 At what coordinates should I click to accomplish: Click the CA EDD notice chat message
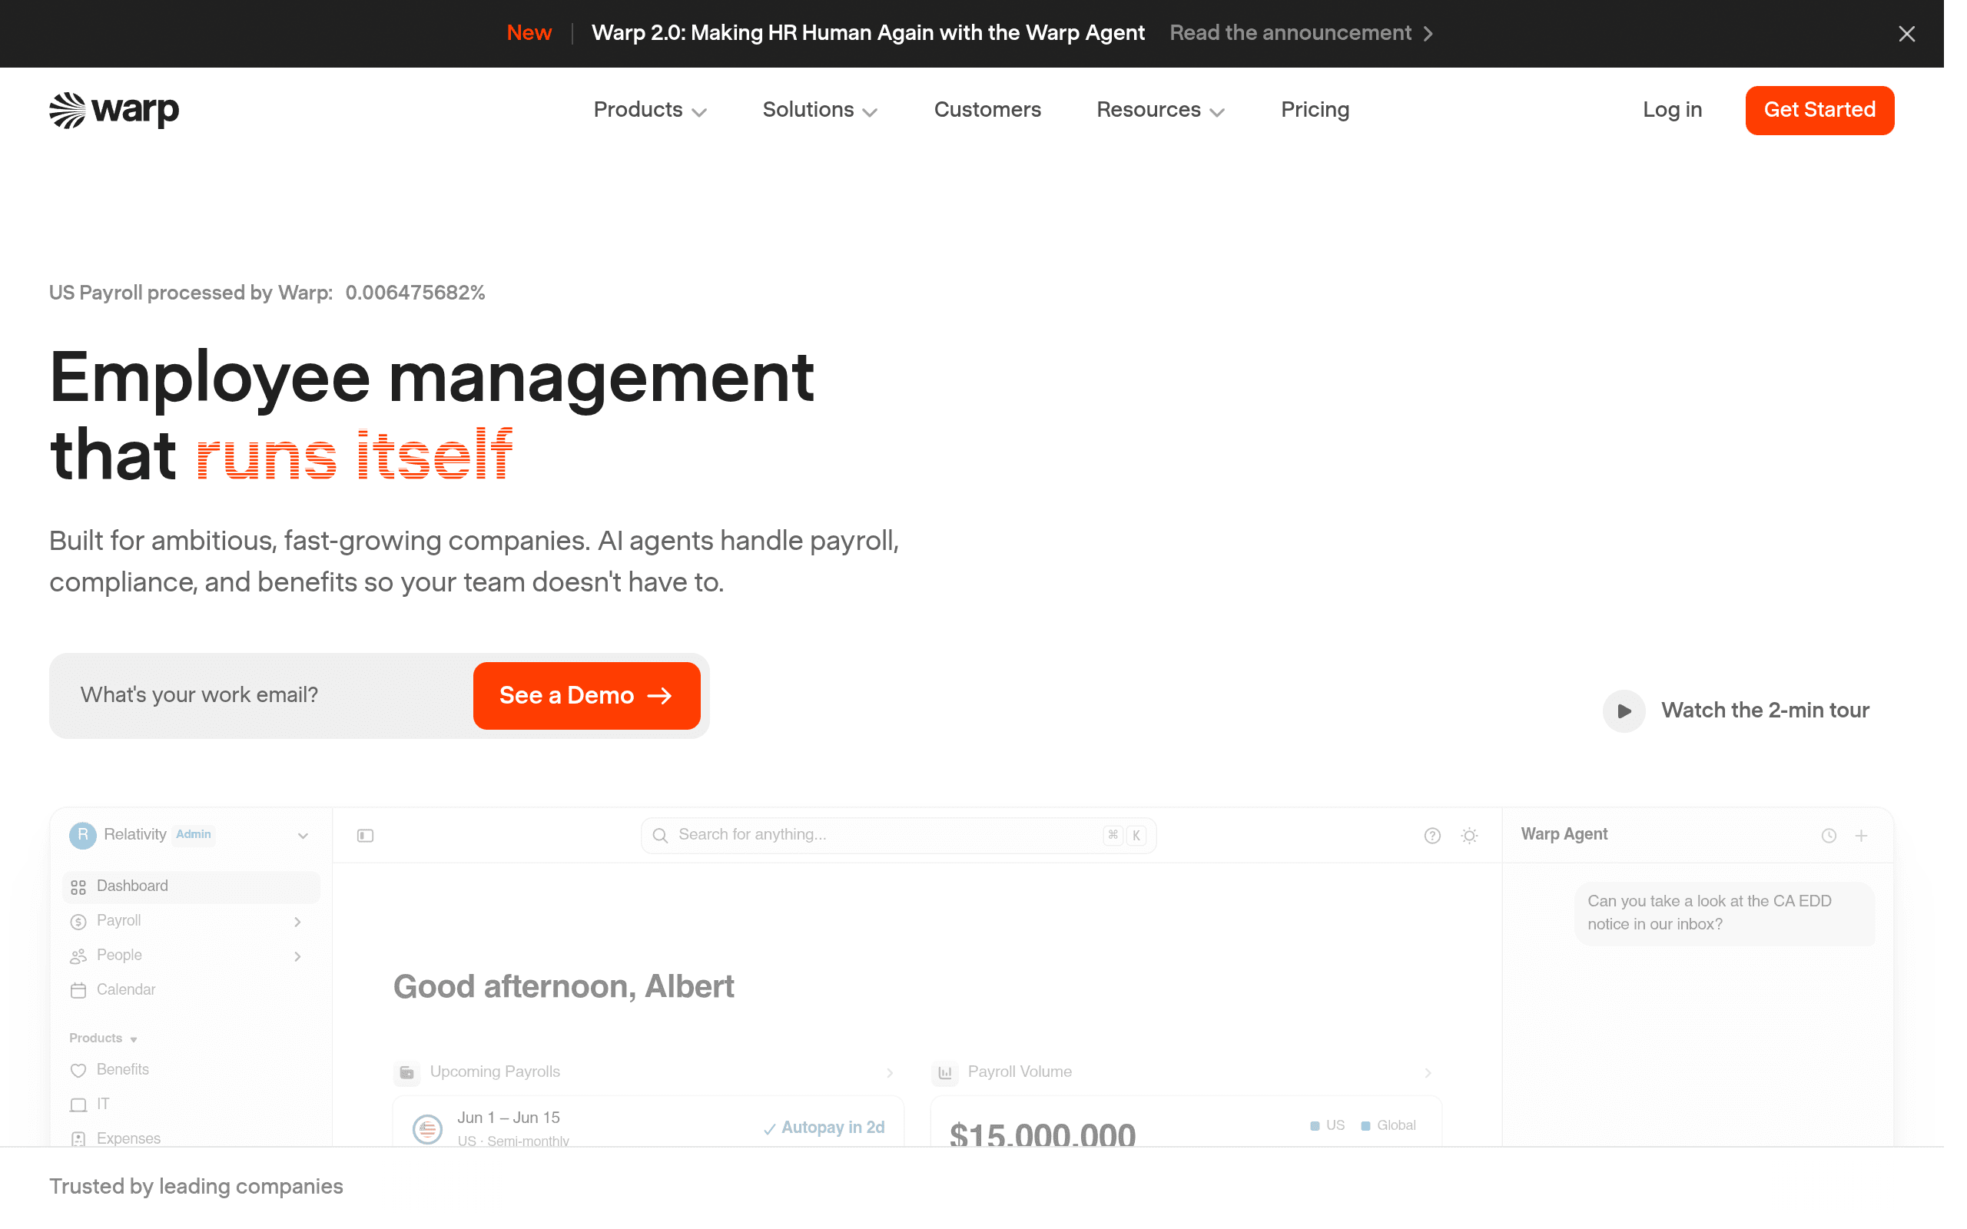click(x=1724, y=913)
